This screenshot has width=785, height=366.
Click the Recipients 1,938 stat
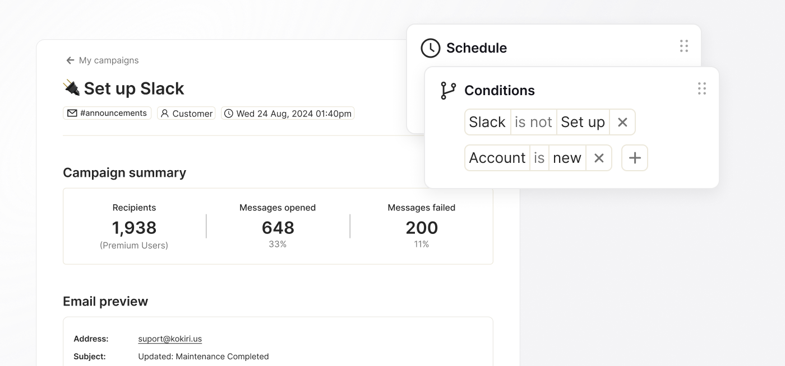(134, 227)
